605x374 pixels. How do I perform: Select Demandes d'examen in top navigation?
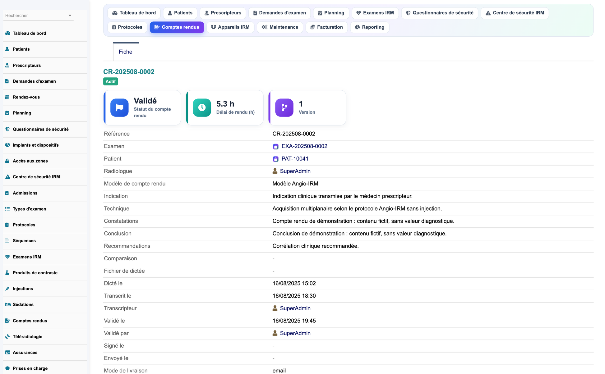[x=279, y=13]
